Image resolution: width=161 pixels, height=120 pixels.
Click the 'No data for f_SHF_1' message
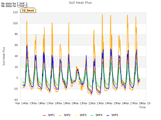click(x=14, y=4)
